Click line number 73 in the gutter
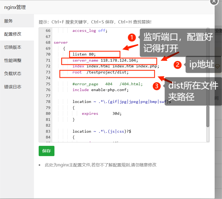The image size is (222, 199). pos(48,72)
